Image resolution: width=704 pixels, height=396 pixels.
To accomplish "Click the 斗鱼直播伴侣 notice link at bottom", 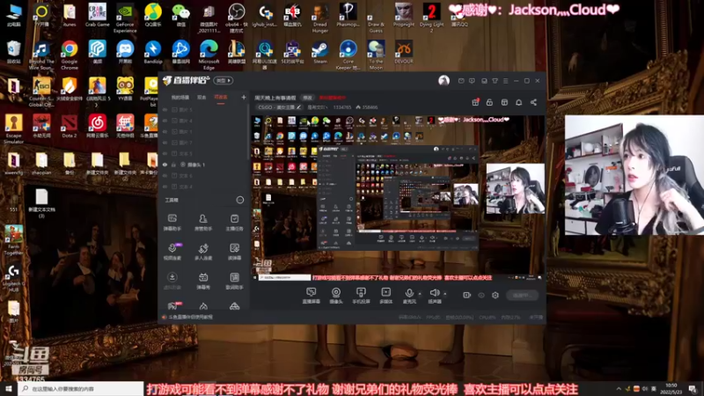I will pos(190,317).
